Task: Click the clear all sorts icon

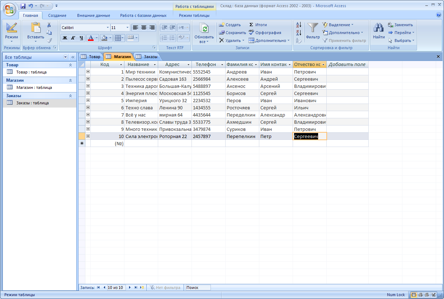Action: [298, 41]
